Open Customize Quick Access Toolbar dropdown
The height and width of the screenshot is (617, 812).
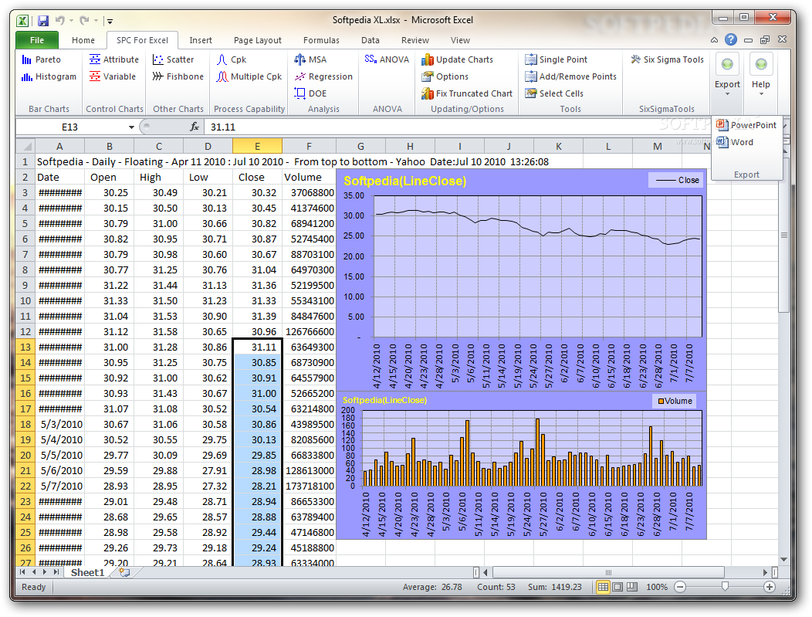(110, 22)
